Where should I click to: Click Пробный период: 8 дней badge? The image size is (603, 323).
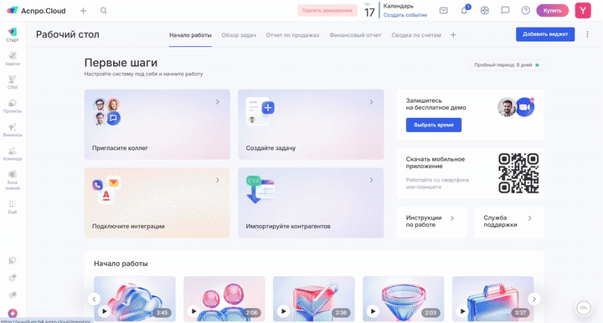click(506, 65)
